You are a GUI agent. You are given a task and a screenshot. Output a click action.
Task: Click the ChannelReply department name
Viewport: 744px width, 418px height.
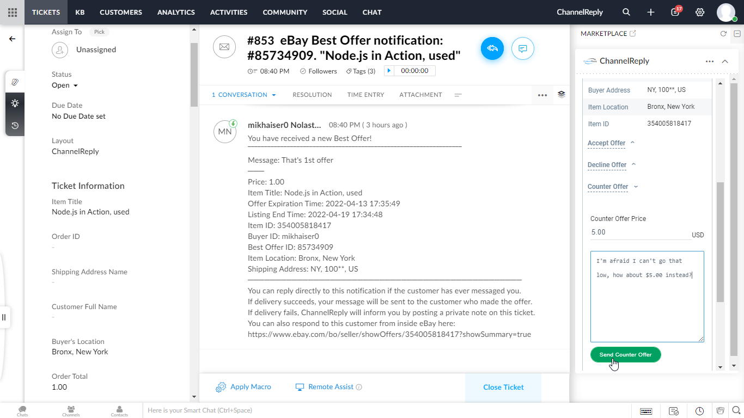tap(75, 152)
